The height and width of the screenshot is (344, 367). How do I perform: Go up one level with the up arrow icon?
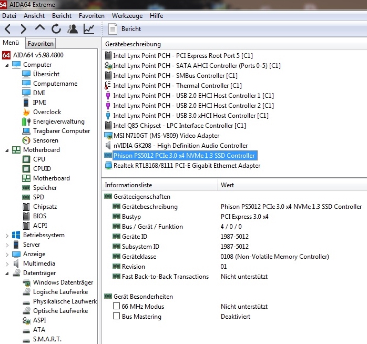(40, 28)
